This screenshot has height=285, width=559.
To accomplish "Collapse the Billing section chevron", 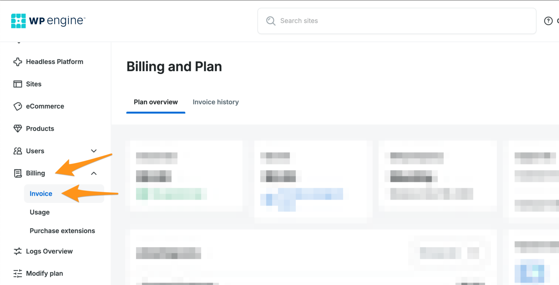I will (94, 173).
